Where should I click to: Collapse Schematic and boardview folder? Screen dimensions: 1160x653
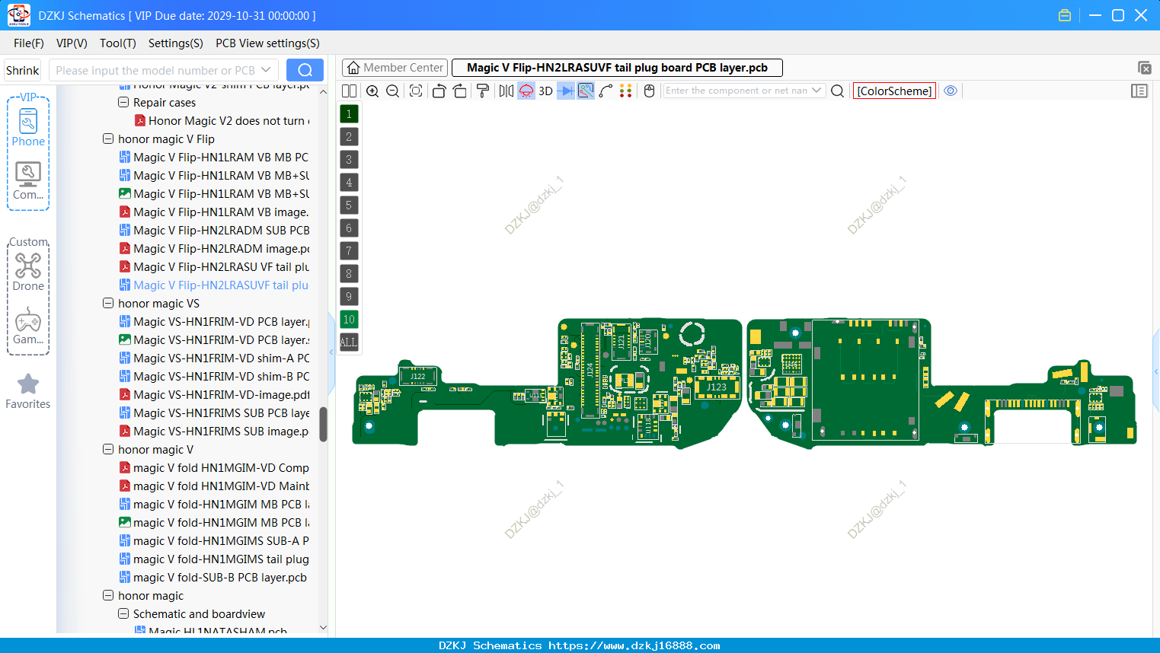click(123, 613)
